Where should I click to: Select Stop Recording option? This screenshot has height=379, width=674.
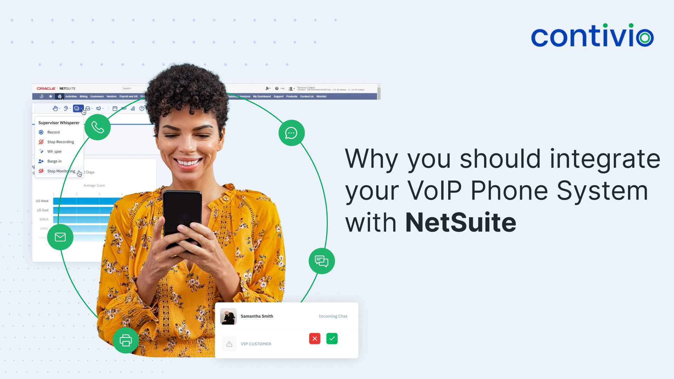[x=60, y=142]
